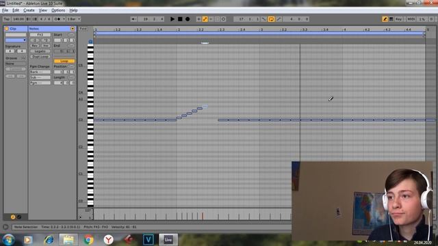This screenshot has width=438, height=246.
Task: Click the clip name field
Action: click(16, 35)
